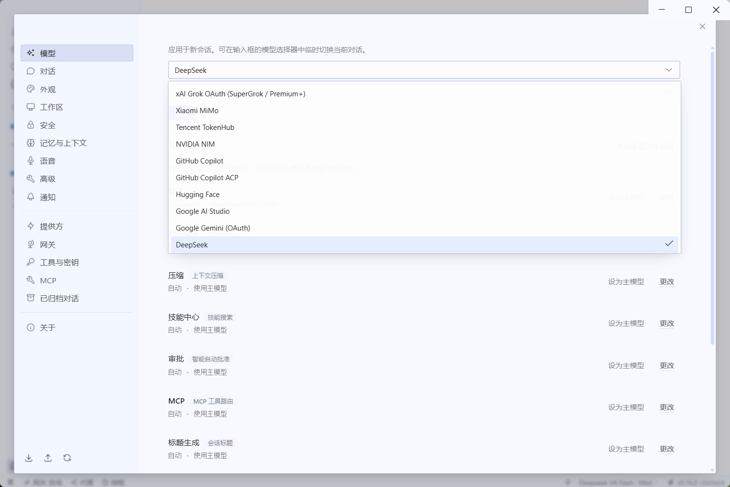The width and height of the screenshot is (730, 487).
Task: Click the 对话 chat bubble icon
Action: coord(31,71)
